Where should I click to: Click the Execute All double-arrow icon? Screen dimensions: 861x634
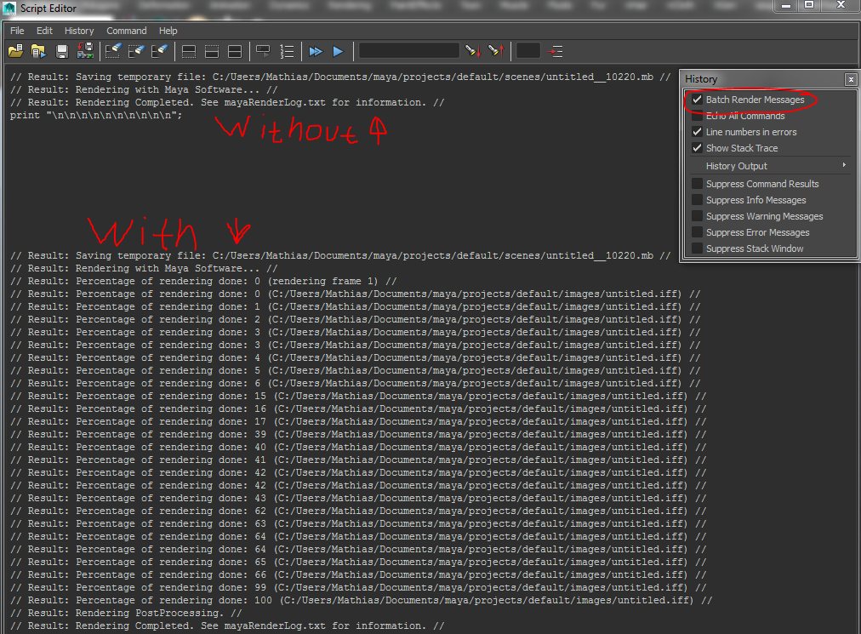(x=316, y=52)
